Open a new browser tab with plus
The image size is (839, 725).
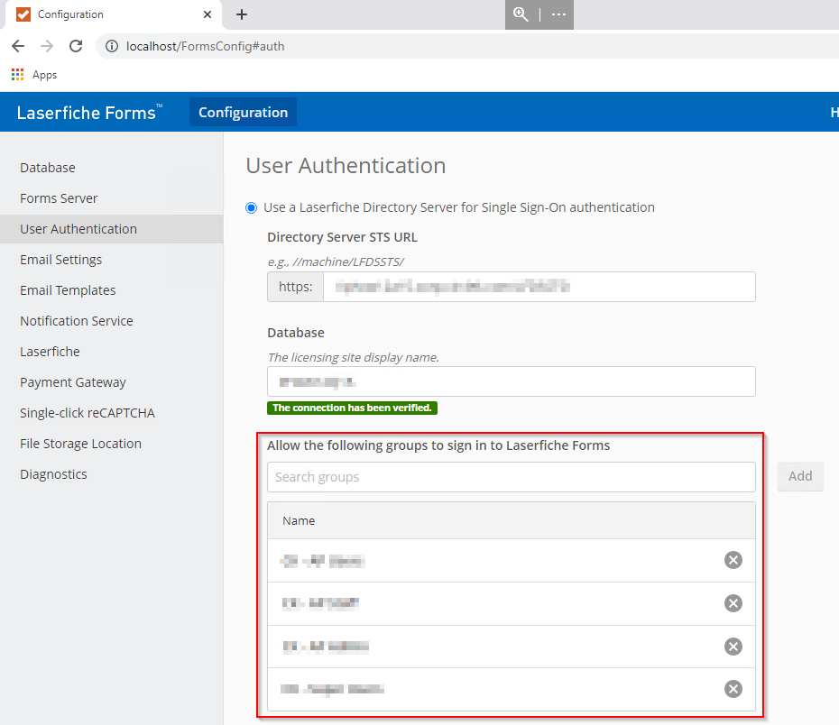[x=242, y=14]
